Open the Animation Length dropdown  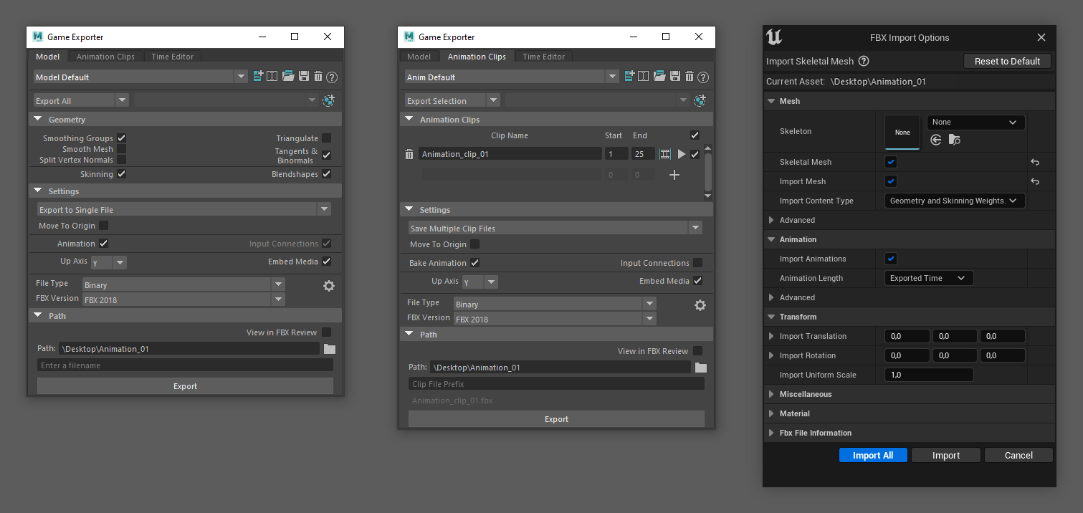(928, 278)
